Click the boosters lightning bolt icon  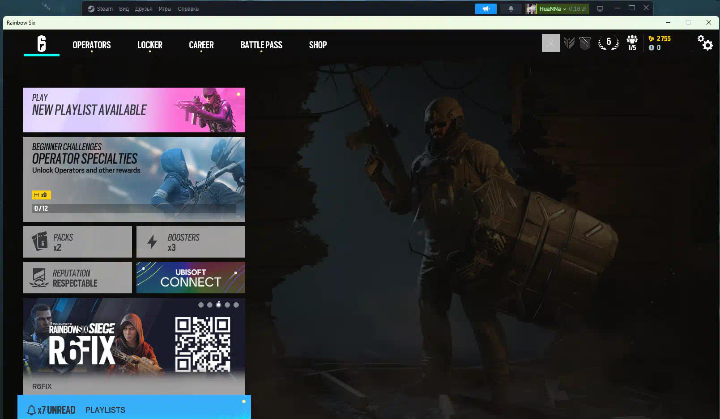(152, 242)
